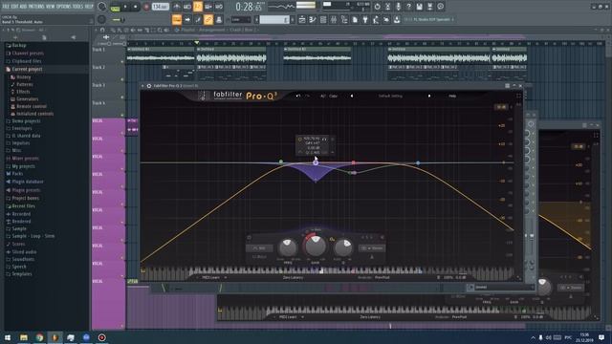This screenshot has width=612, height=344.
Task: Click the MIDI Learn button
Action: pyautogui.click(x=210, y=278)
